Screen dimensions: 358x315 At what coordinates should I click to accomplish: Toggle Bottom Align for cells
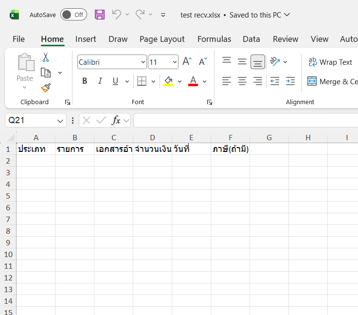258,62
